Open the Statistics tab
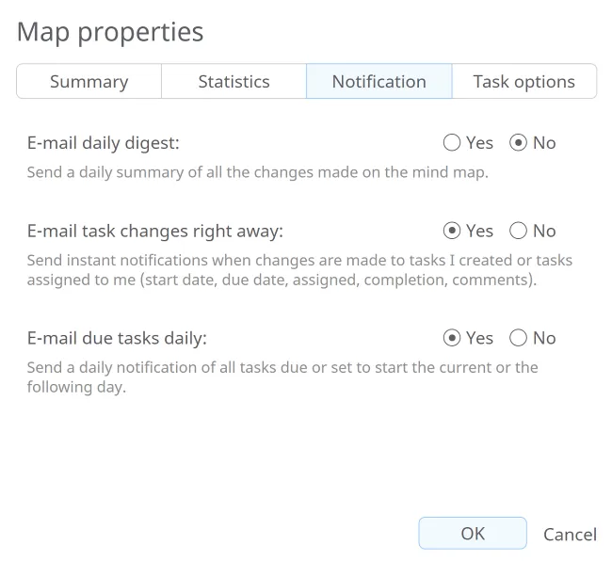Image resolution: width=612 pixels, height=561 pixels. click(x=234, y=82)
